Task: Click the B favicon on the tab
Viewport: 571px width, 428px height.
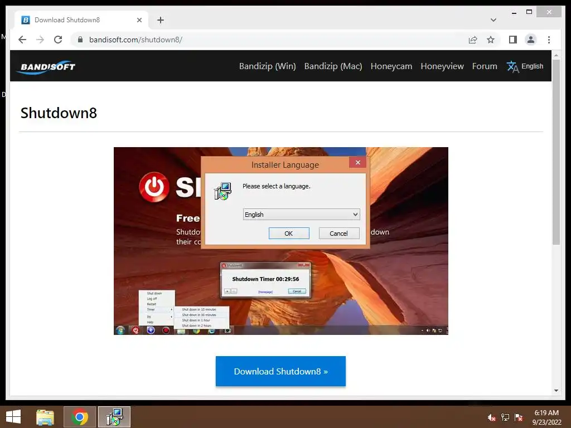Action: 26,20
